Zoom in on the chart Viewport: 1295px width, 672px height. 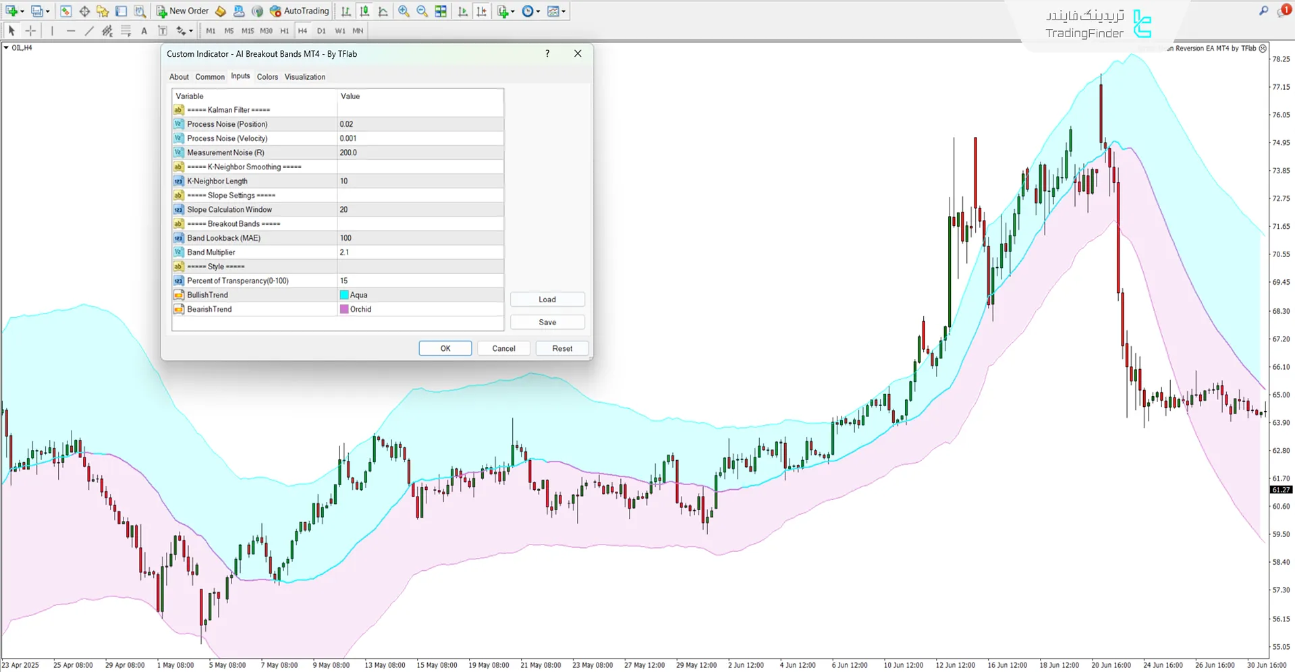pyautogui.click(x=404, y=11)
